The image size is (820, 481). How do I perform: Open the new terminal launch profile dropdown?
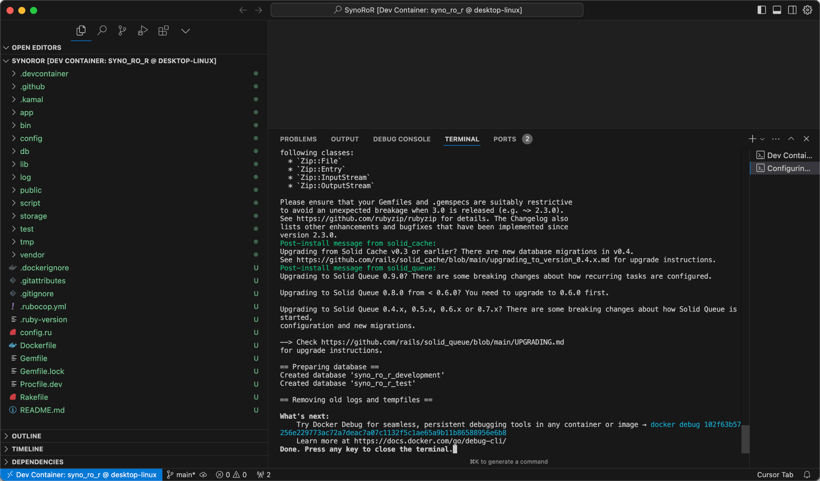pyautogui.click(x=762, y=139)
